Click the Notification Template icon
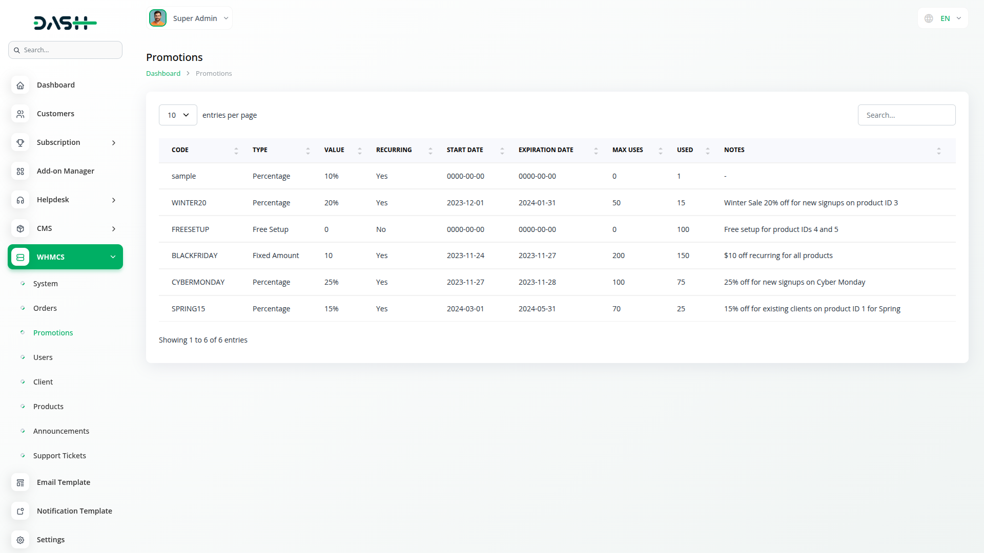Viewport: 984px width, 553px height. tap(20, 512)
